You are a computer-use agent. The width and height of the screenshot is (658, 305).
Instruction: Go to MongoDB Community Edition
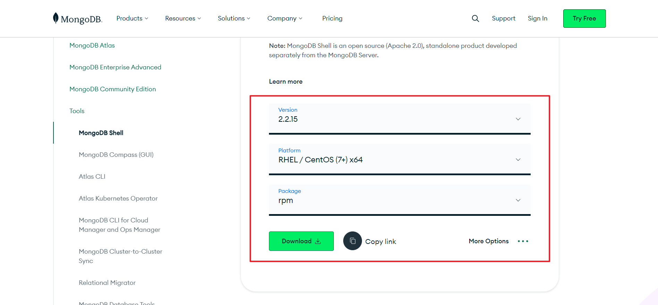[112, 89]
